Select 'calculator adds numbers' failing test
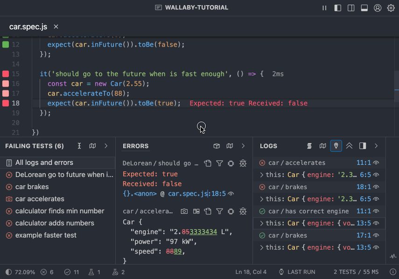The image size is (399, 279). [58, 224]
